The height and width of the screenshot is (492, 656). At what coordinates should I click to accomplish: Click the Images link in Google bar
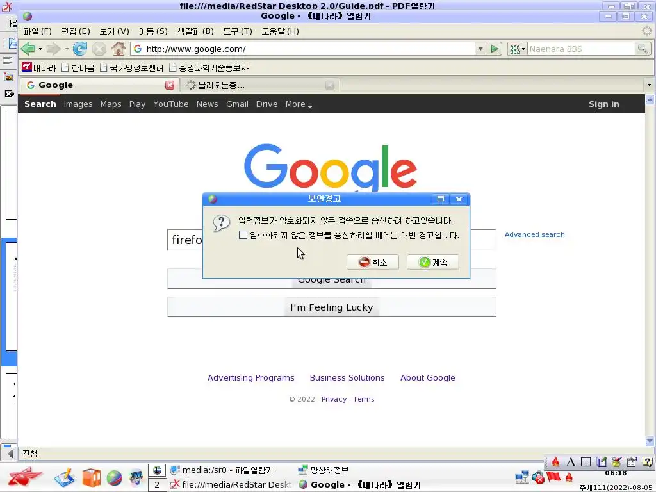pos(78,104)
